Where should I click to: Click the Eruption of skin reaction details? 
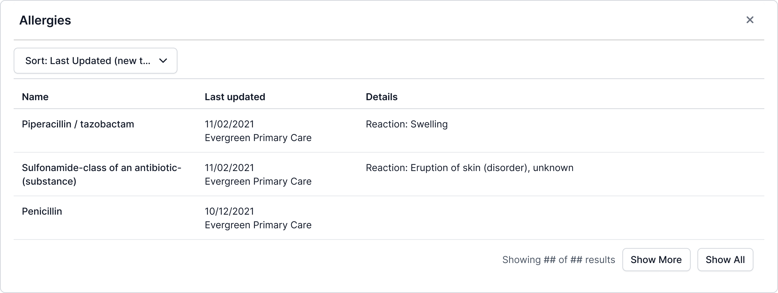(x=469, y=168)
